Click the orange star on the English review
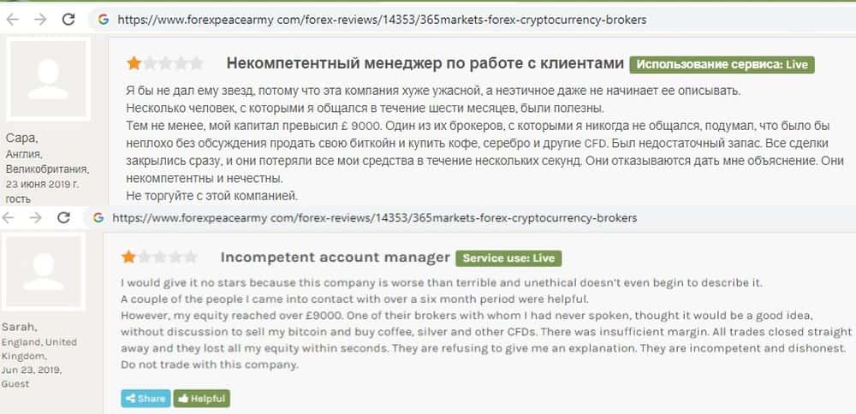Viewport: 856px width, 414px height. click(x=128, y=257)
